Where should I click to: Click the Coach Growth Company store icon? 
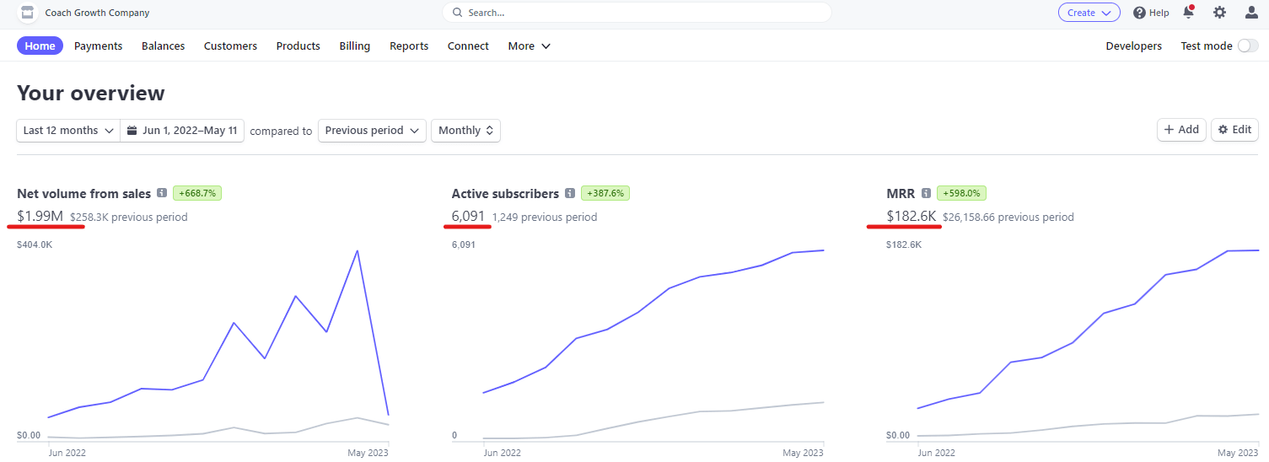(x=28, y=13)
